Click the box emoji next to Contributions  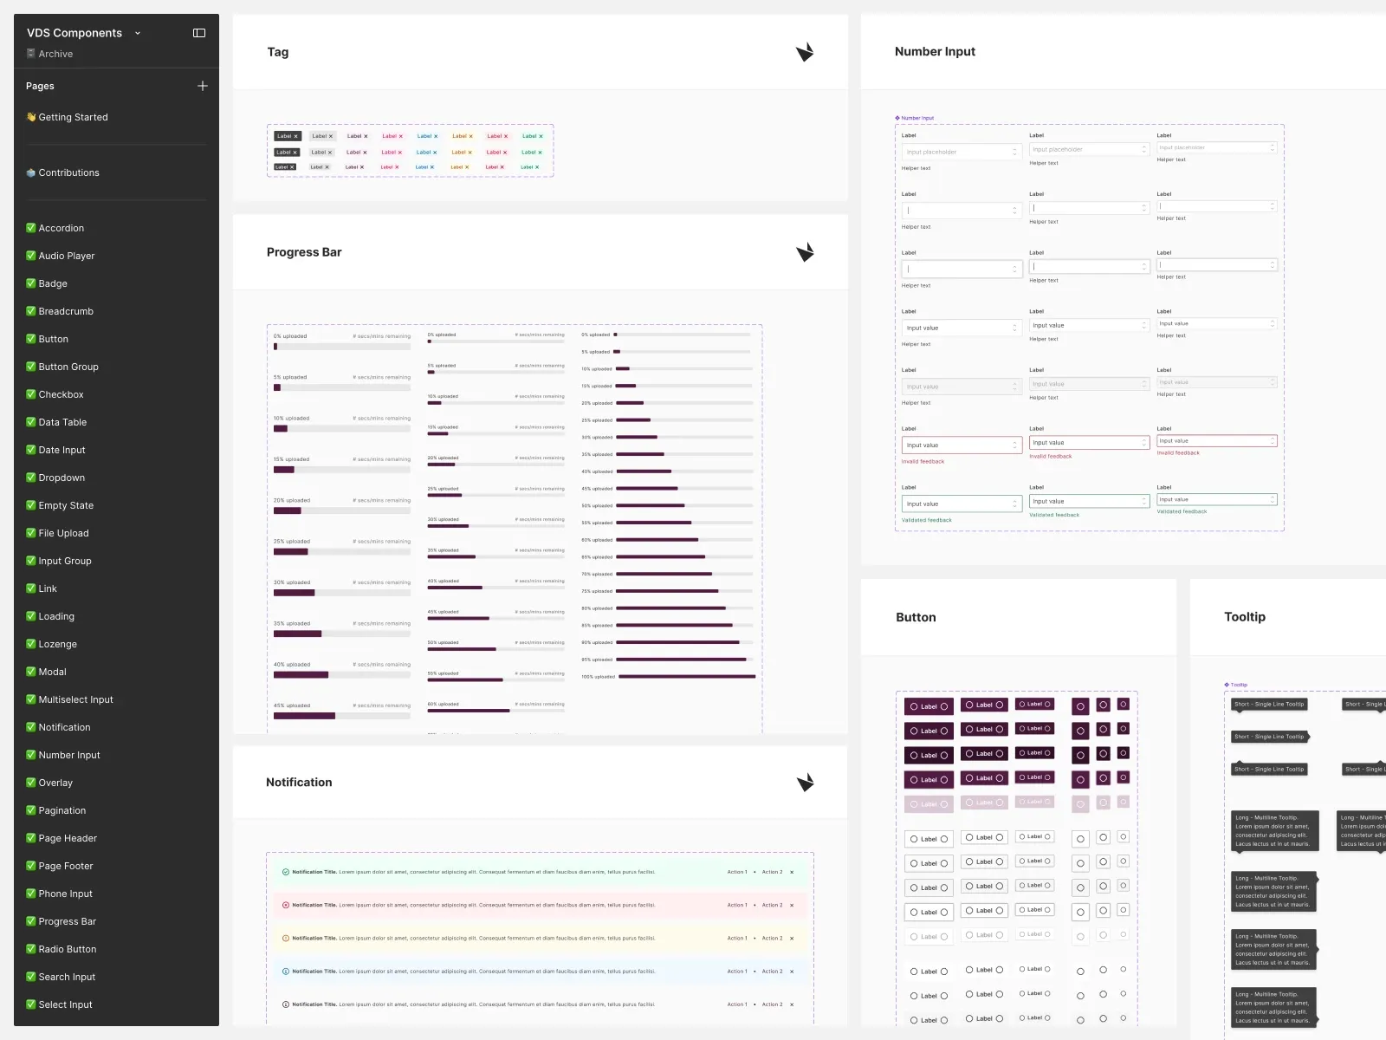[x=31, y=172]
